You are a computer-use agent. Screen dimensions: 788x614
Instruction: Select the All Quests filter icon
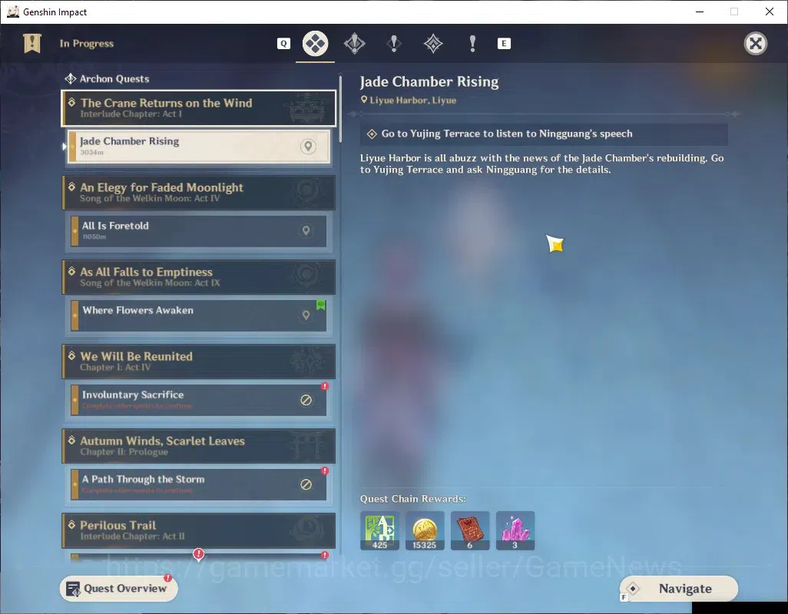click(315, 44)
